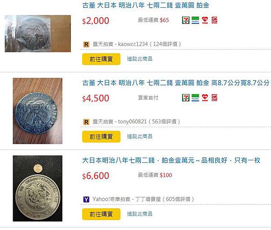Open the title link mentioning 品相良好．只有一枚
This screenshot has width=271, height=230.
click(171, 160)
